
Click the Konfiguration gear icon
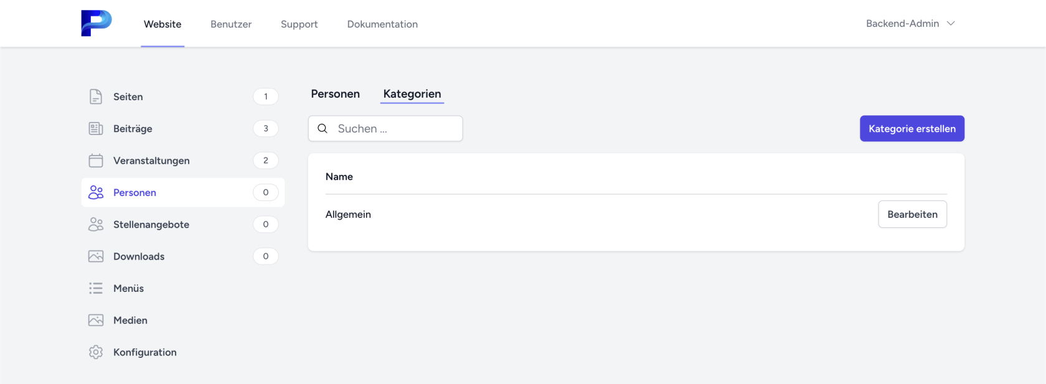[x=96, y=352]
